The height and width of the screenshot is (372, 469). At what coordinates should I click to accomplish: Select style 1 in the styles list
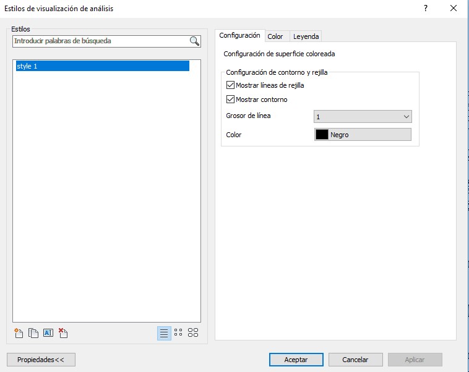102,66
